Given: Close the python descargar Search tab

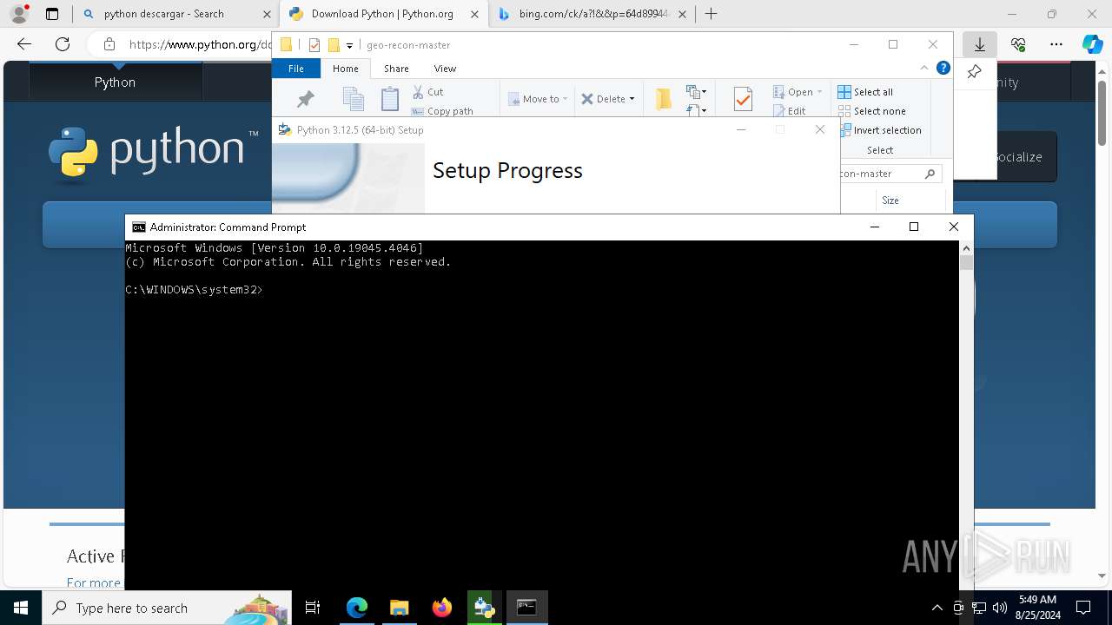Looking at the screenshot, I should tap(267, 14).
